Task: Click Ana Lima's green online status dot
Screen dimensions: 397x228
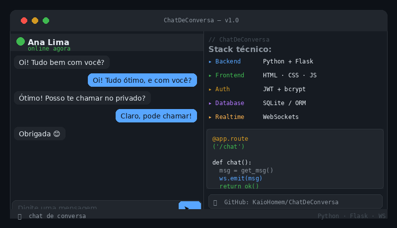Action: pyautogui.click(x=20, y=42)
